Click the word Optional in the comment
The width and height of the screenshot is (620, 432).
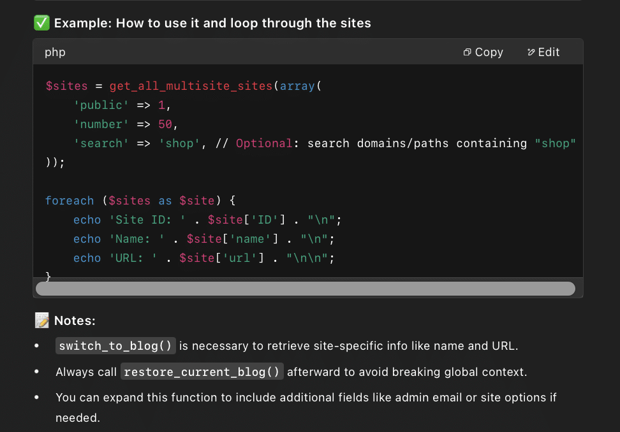264,143
